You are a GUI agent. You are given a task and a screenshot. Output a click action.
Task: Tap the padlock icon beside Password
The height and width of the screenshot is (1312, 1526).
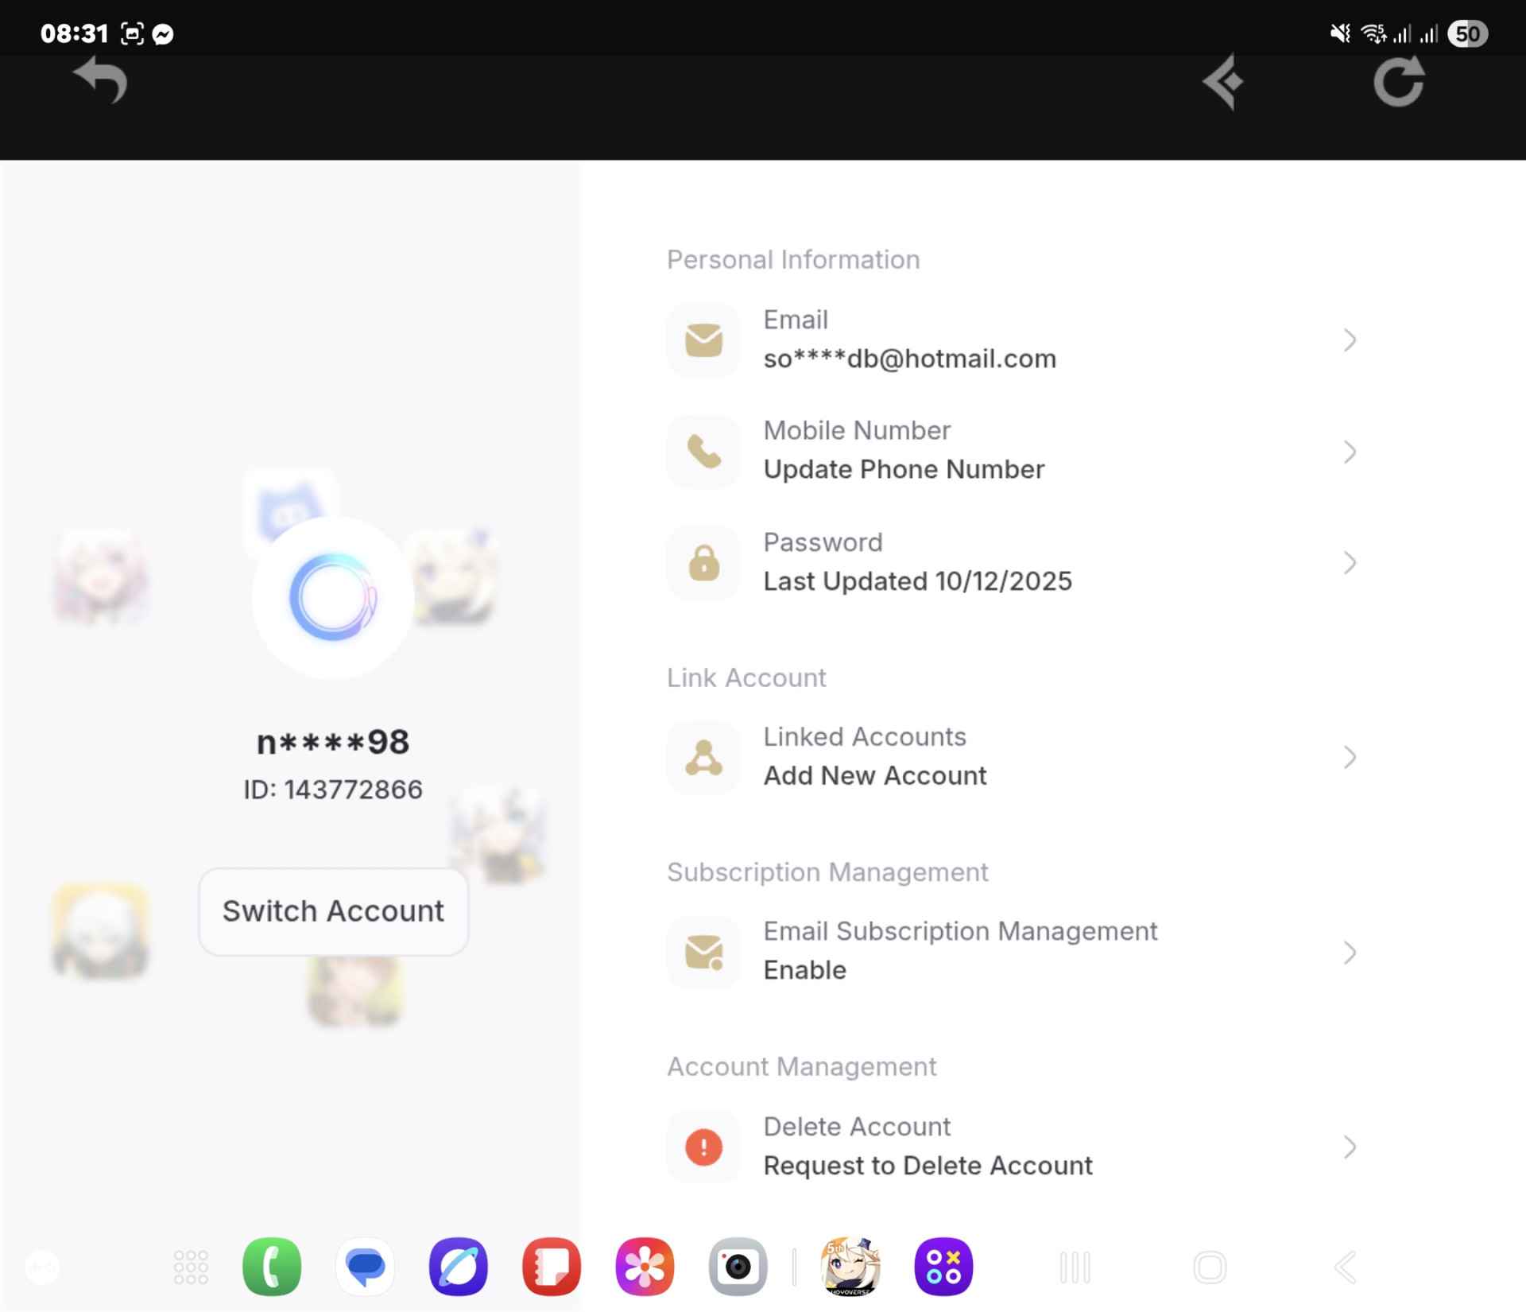tap(703, 563)
